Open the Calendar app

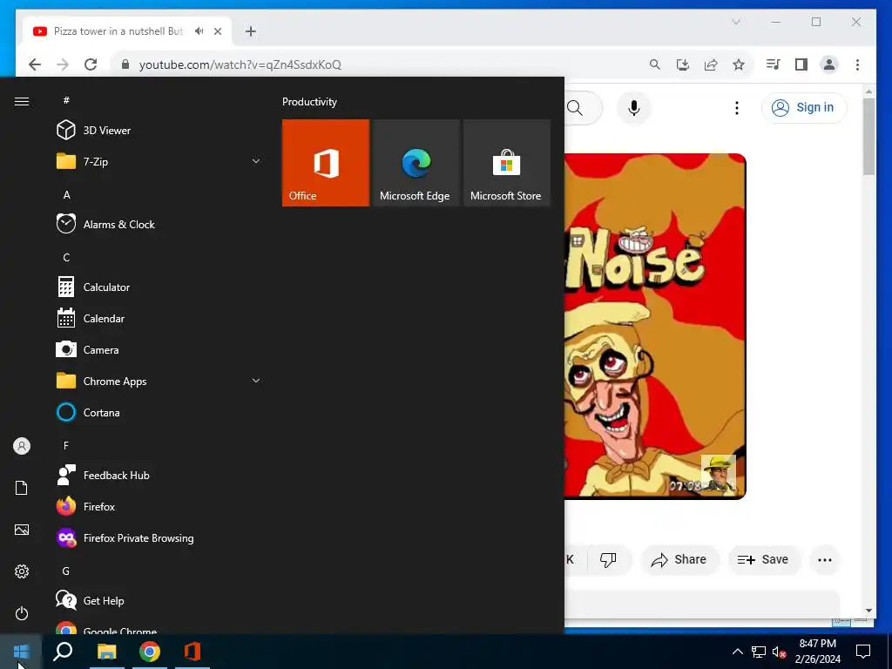tap(159, 319)
